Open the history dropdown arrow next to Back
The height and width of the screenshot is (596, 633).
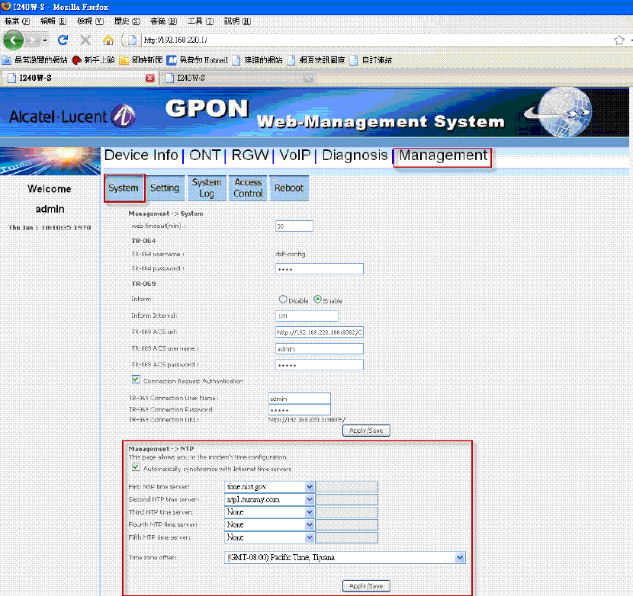click(x=45, y=40)
